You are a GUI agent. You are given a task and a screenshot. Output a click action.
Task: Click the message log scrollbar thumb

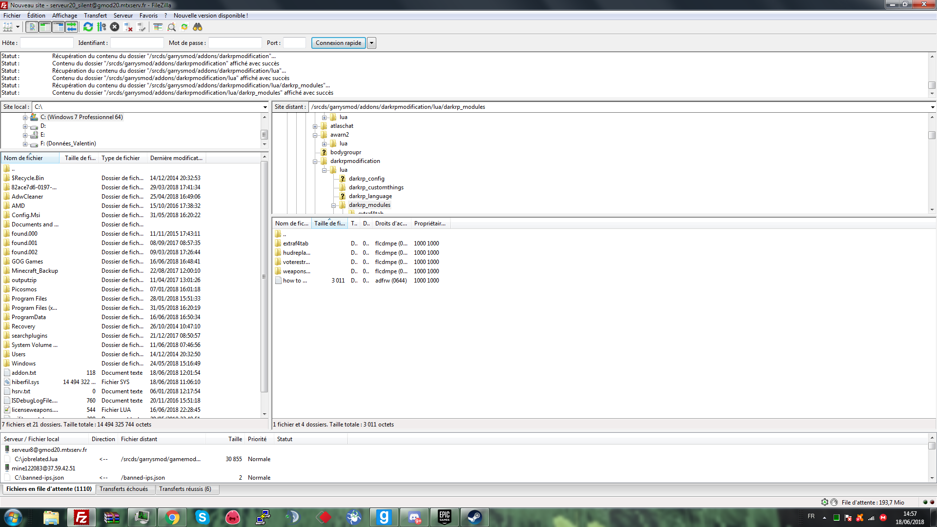[x=932, y=85]
